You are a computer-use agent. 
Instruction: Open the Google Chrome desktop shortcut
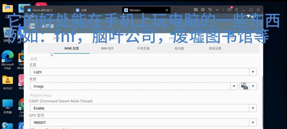pos(21,108)
